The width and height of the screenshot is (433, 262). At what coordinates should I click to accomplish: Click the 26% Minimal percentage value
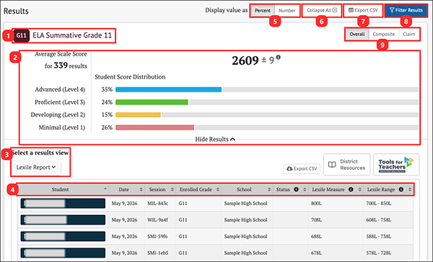coord(107,127)
